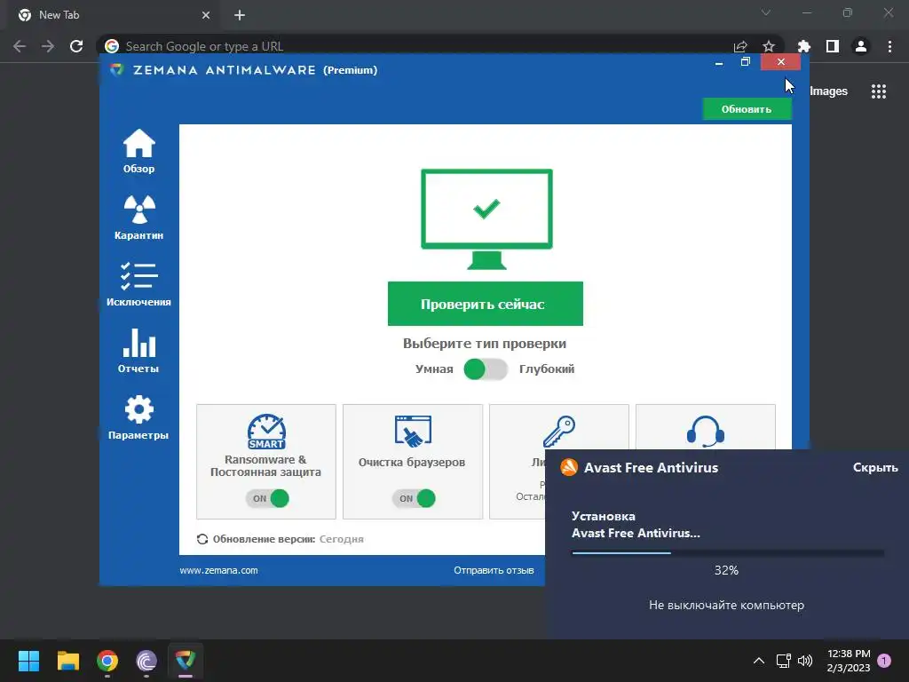Click the share page icon in Chrome
This screenshot has width=909, height=682.
point(740,46)
